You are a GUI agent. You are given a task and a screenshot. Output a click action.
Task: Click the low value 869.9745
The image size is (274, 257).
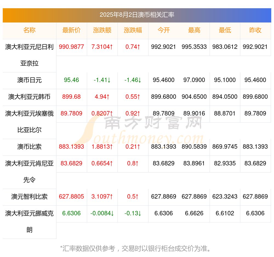[x=225, y=147]
